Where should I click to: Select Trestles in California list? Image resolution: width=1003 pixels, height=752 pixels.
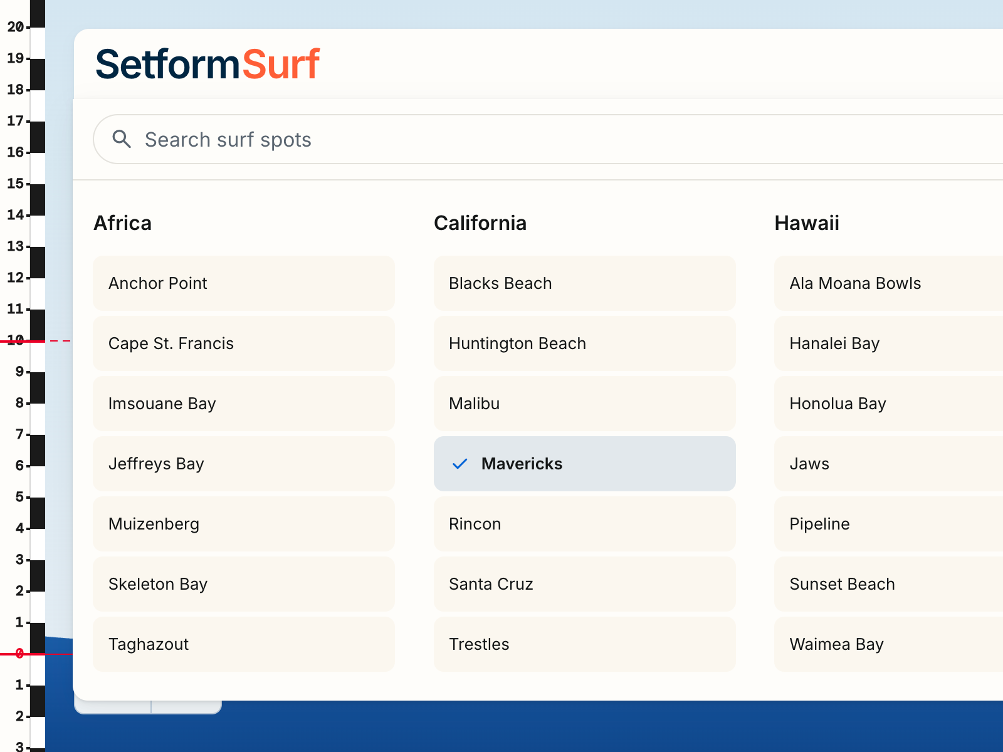585,644
